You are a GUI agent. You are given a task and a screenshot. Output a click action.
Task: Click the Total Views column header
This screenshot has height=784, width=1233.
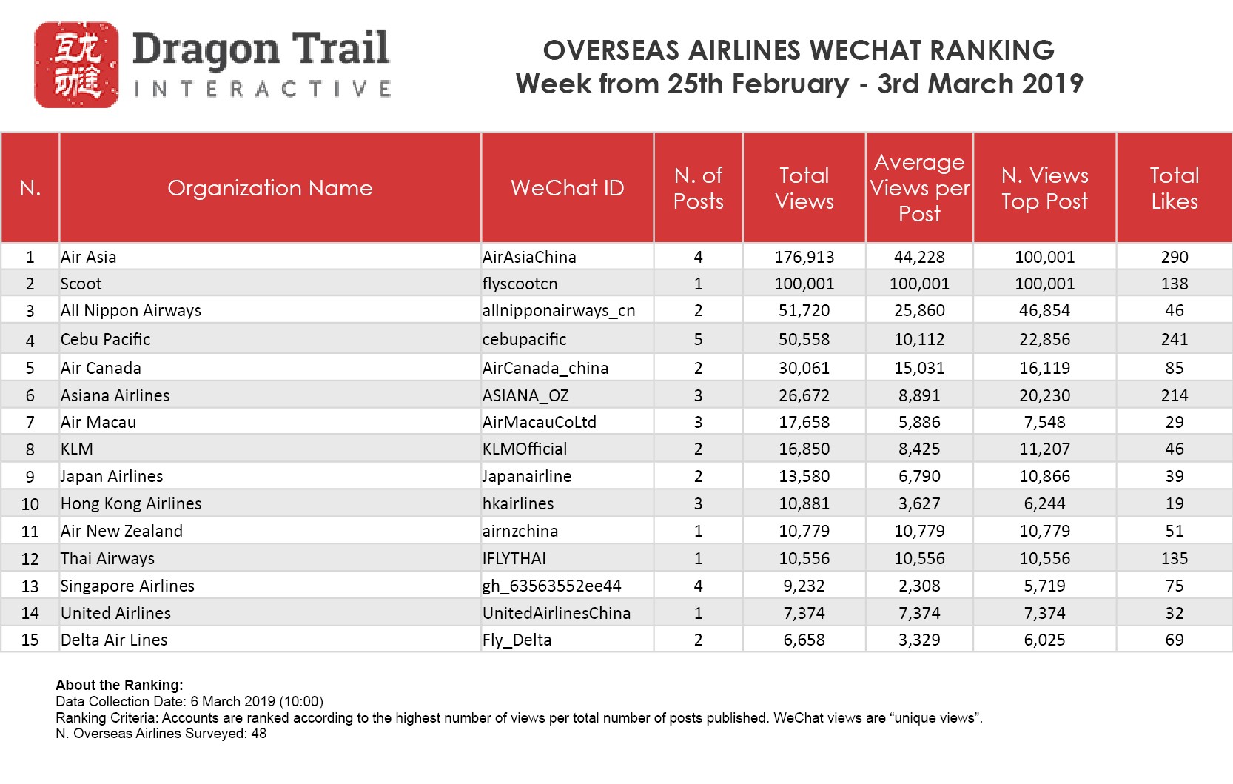pyautogui.click(x=804, y=188)
